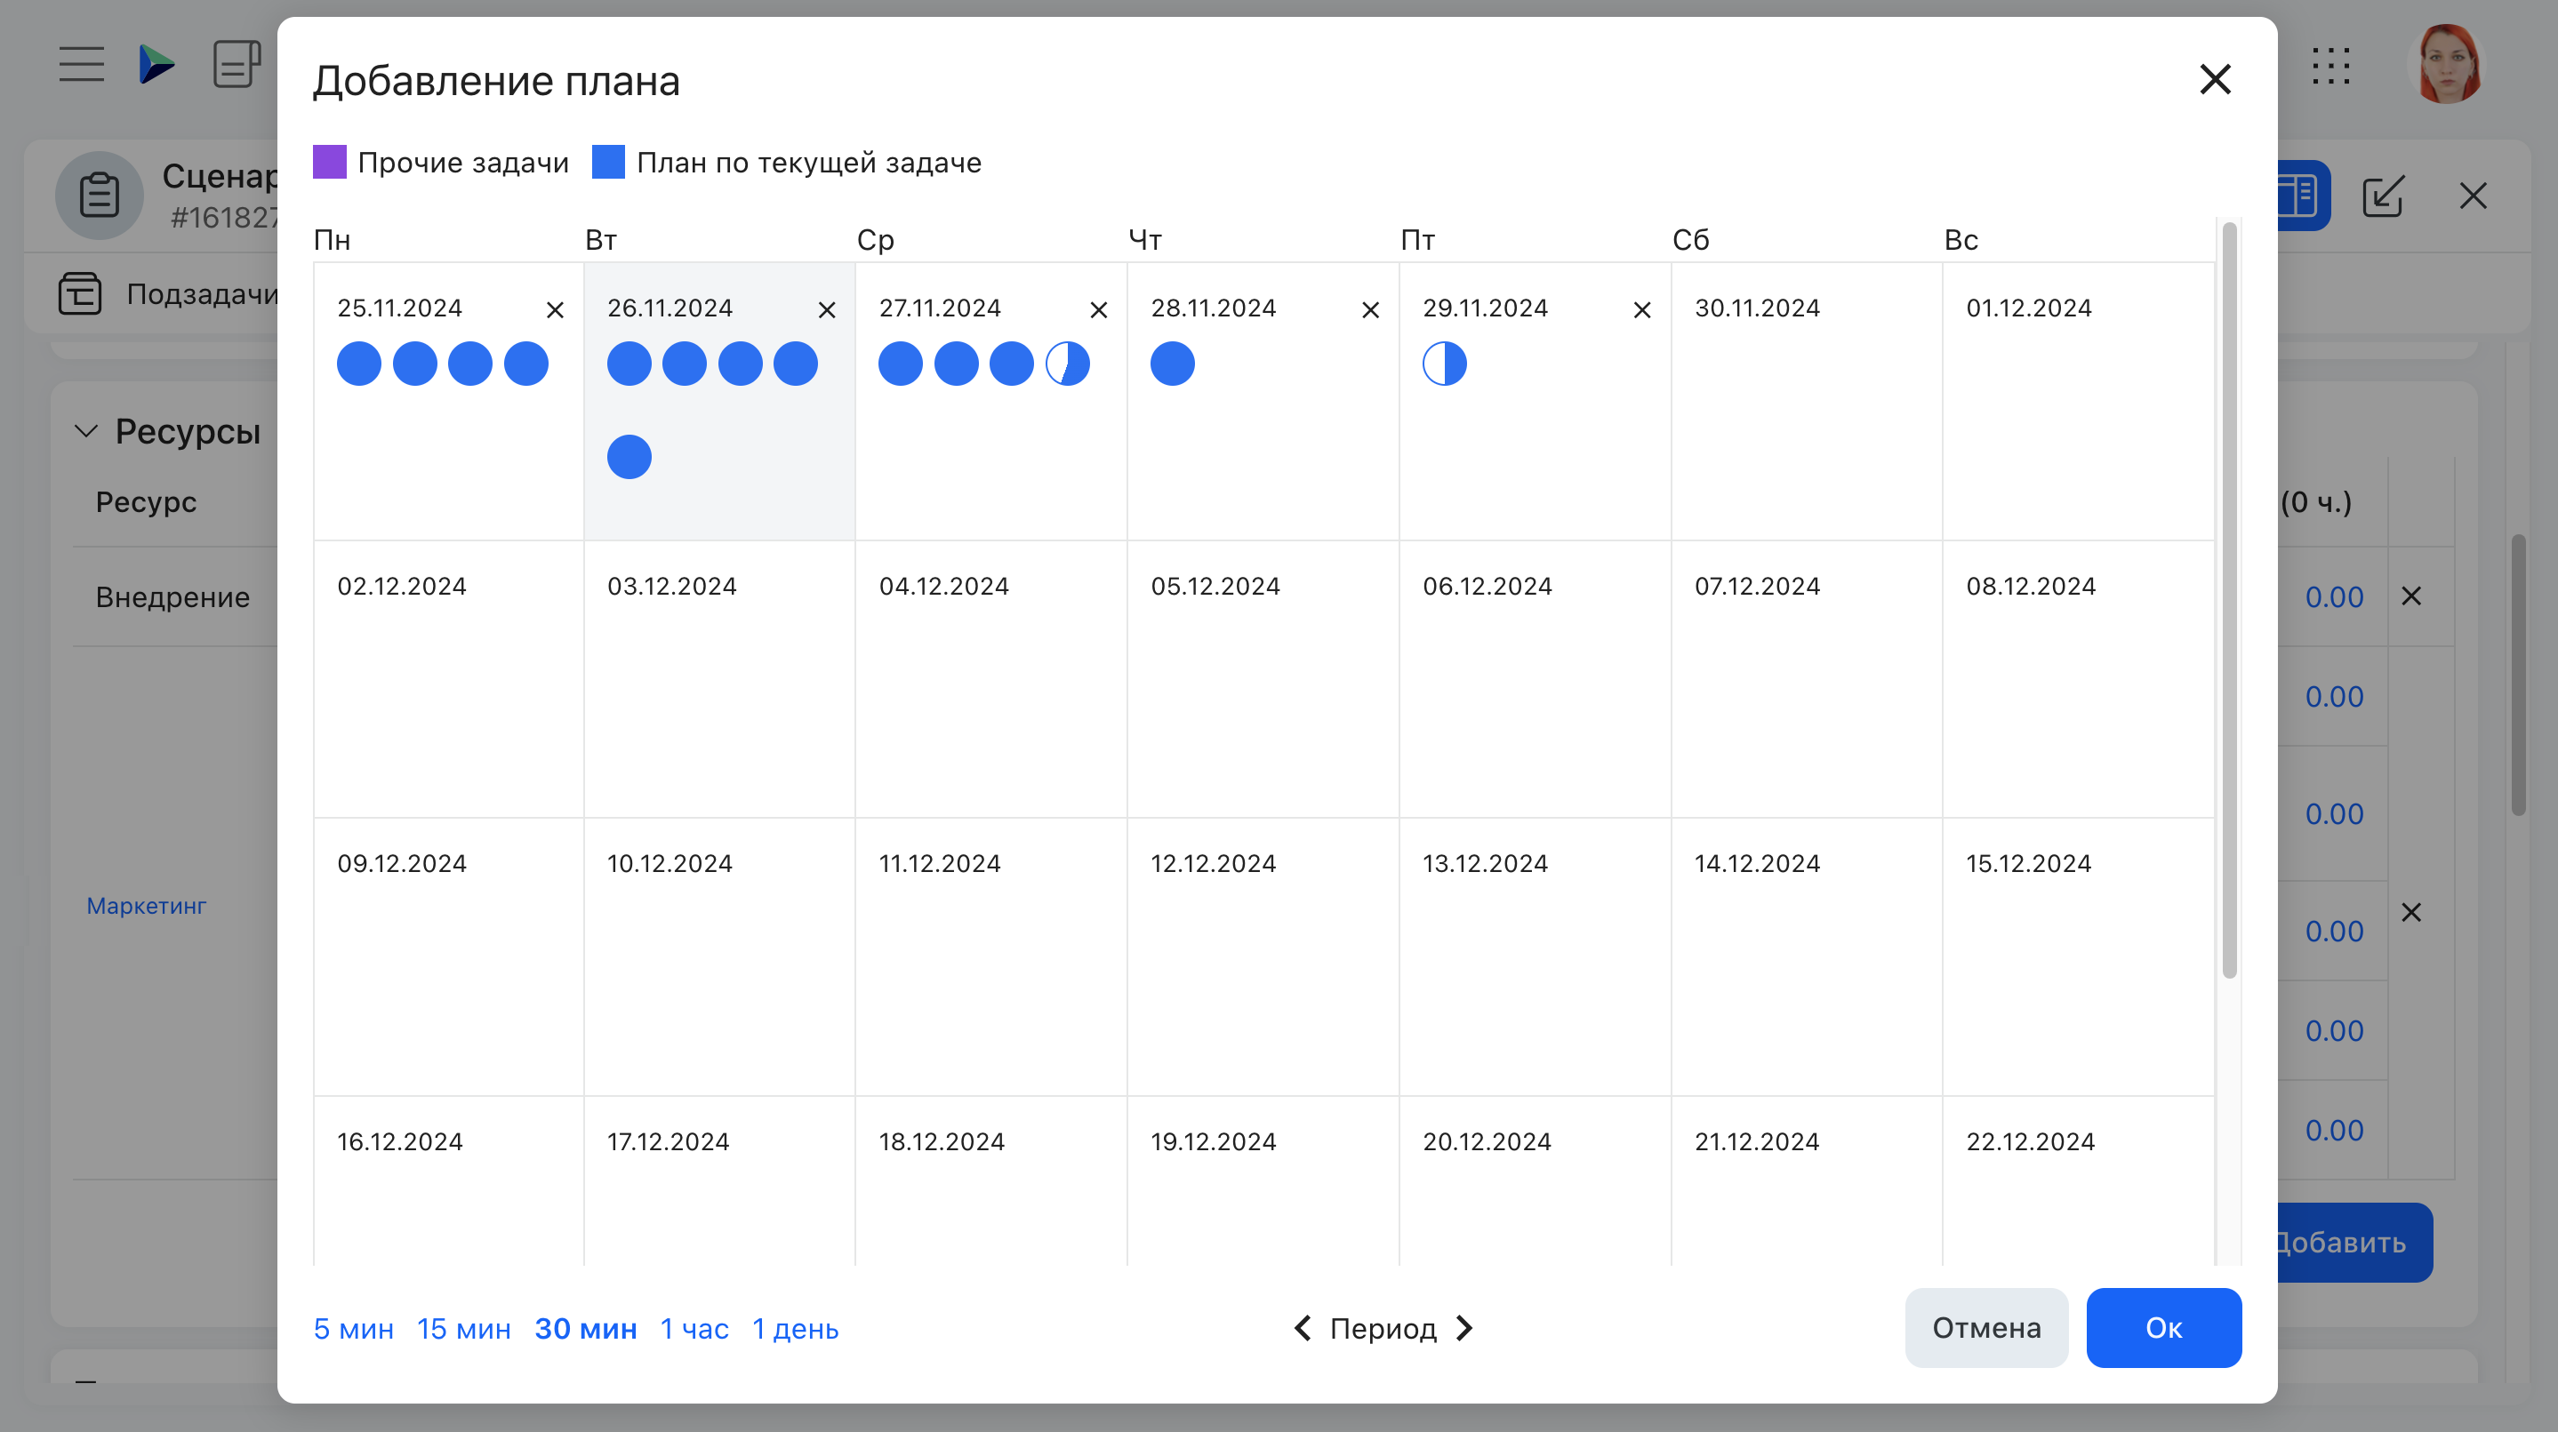Image resolution: width=2558 pixels, height=1432 pixels.
Task: Click the Период label
Action: [x=1383, y=1329]
